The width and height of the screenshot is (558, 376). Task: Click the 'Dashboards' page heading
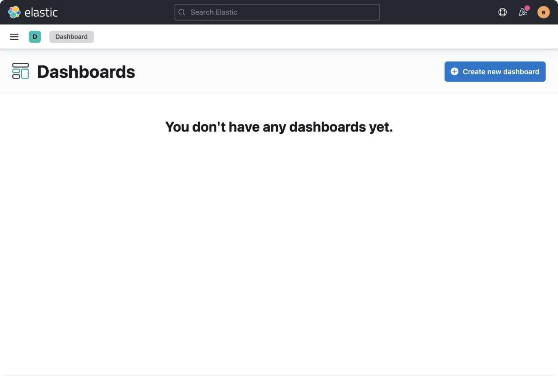pos(86,71)
